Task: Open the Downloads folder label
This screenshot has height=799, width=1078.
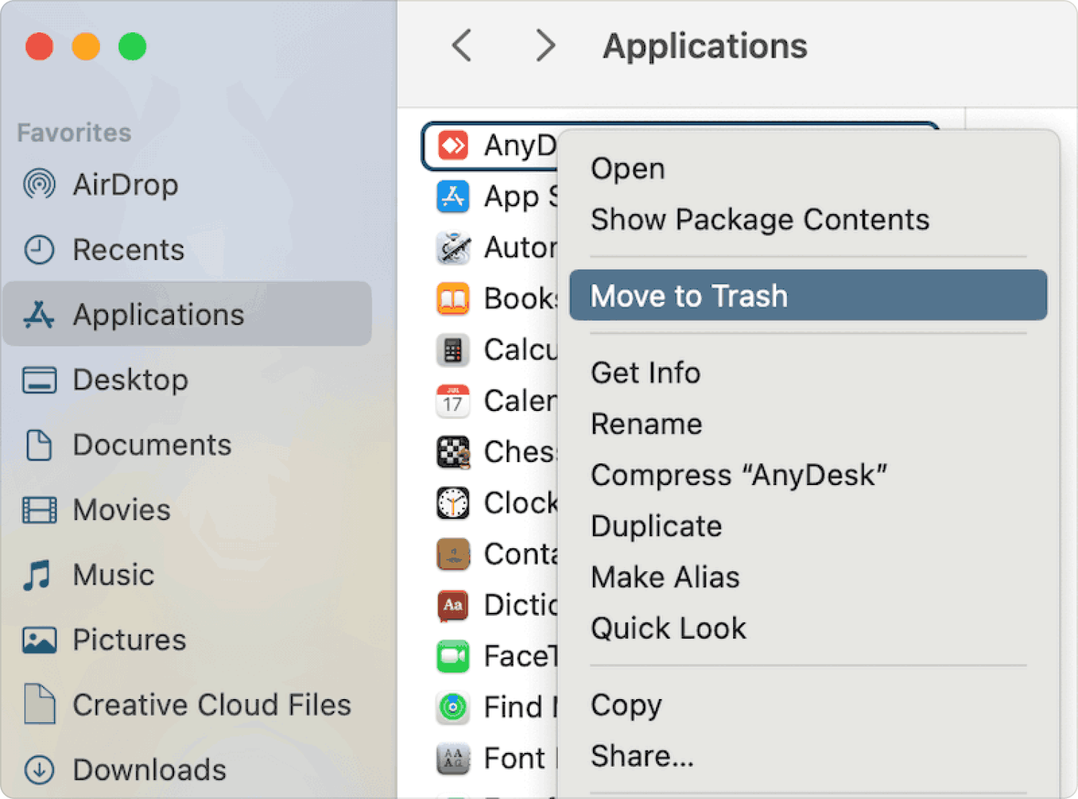Action: click(x=149, y=770)
